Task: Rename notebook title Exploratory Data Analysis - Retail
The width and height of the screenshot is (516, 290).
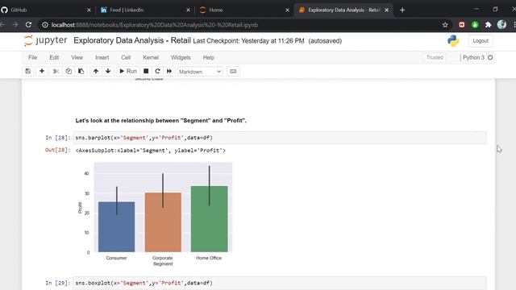Action: (132, 40)
